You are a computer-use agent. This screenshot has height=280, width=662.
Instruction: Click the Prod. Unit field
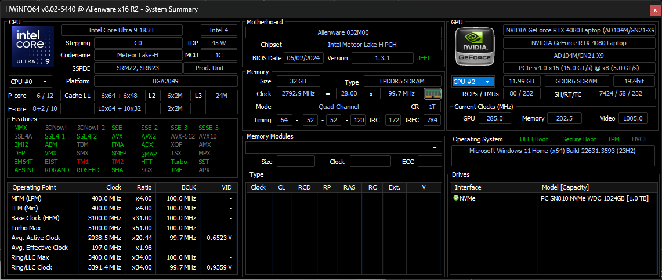pyautogui.click(x=210, y=68)
